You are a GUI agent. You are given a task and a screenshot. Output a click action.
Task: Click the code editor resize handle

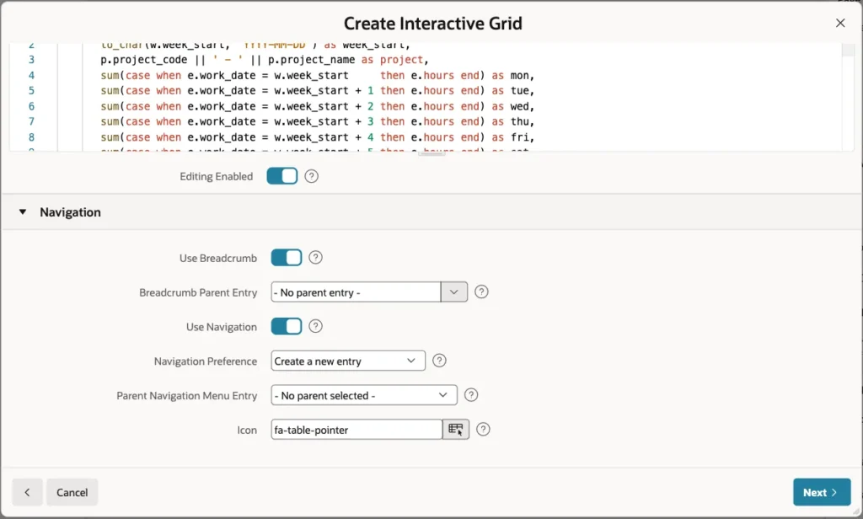(431, 154)
